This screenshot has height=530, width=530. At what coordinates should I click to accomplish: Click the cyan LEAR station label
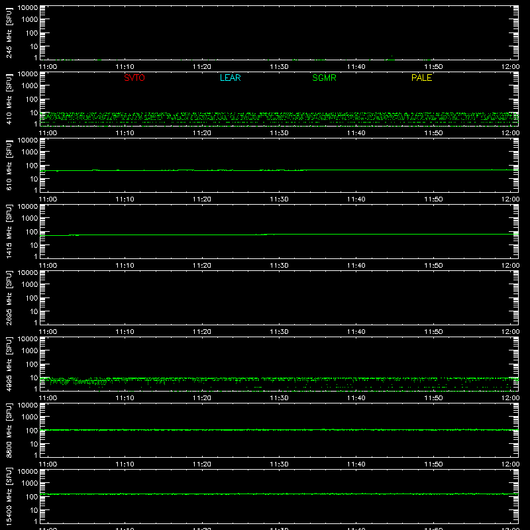(230, 78)
